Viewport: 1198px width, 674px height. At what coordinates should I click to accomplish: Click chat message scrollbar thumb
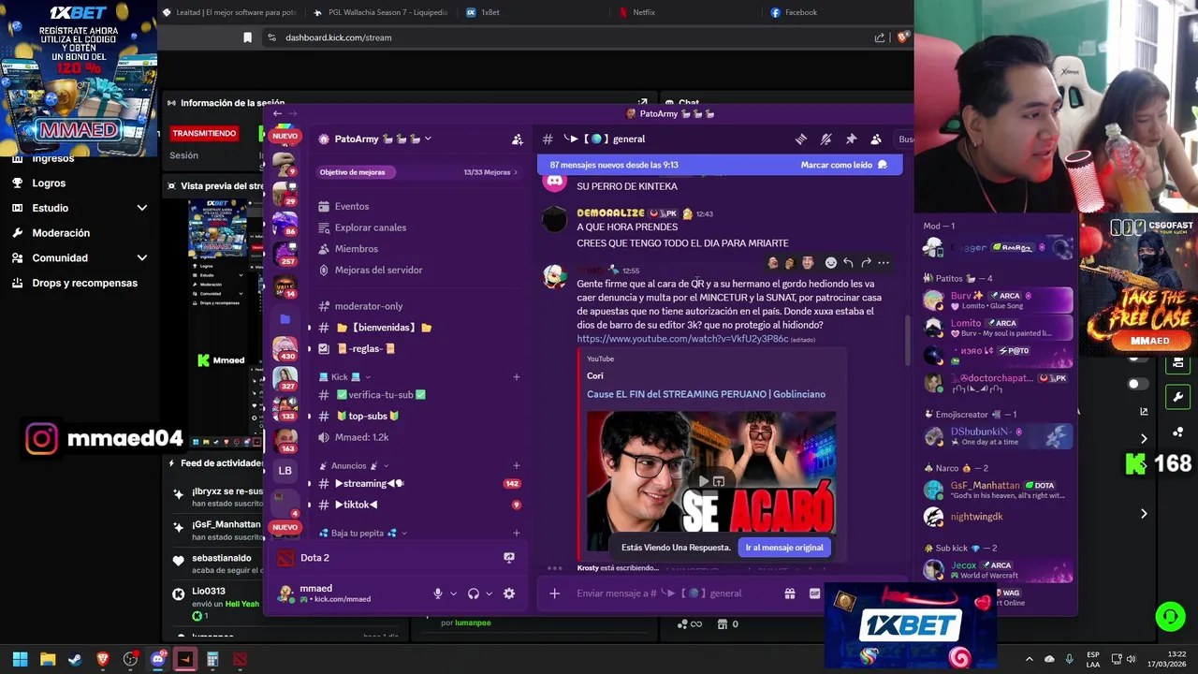(x=906, y=342)
